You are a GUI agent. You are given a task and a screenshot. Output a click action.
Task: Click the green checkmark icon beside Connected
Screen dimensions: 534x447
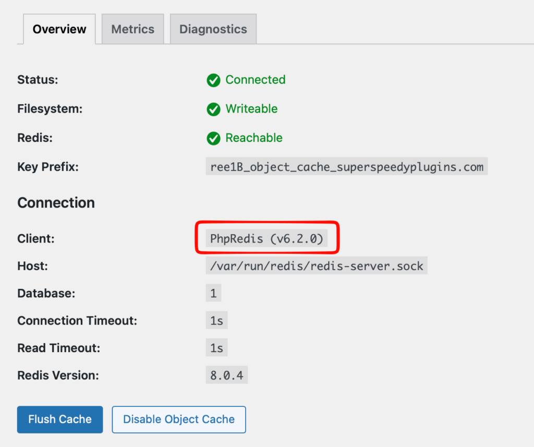pyautogui.click(x=213, y=80)
